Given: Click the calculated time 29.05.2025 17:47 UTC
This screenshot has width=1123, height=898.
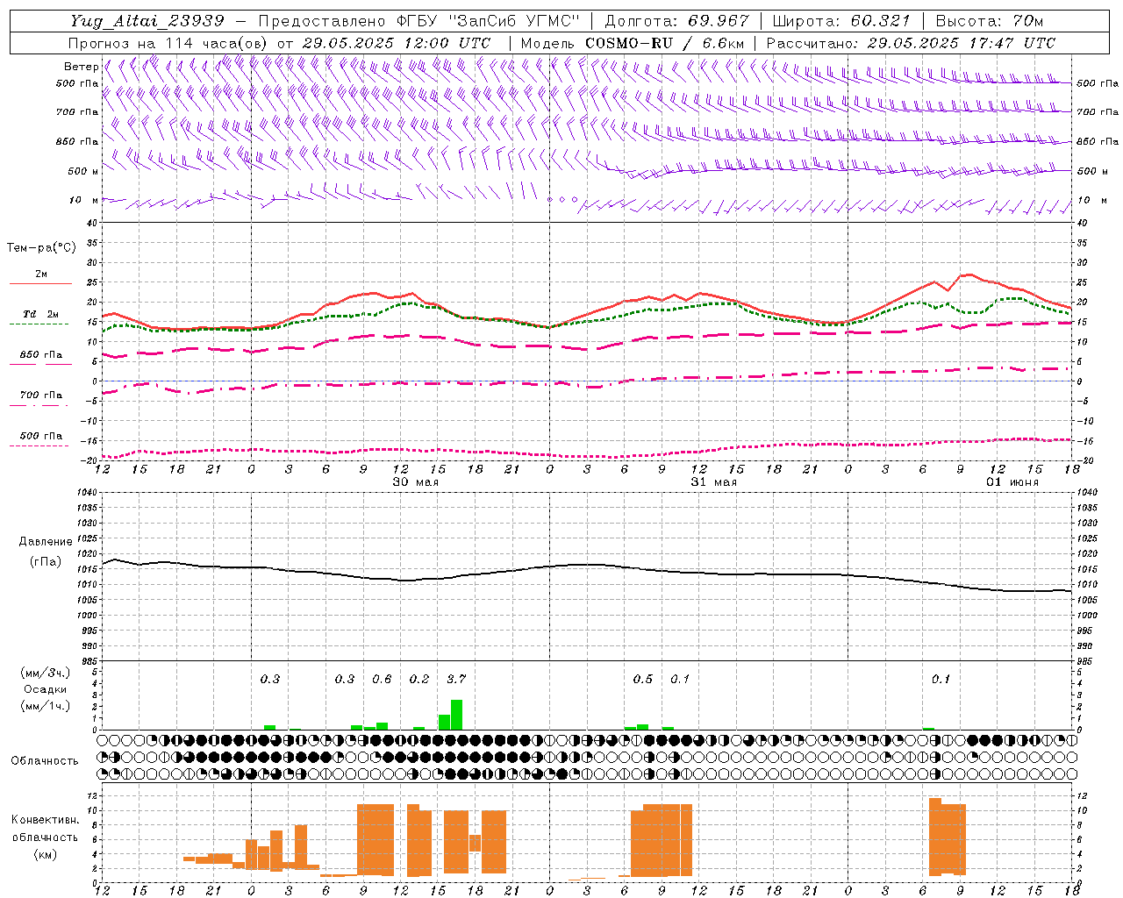Looking at the screenshot, I should 961,43.
